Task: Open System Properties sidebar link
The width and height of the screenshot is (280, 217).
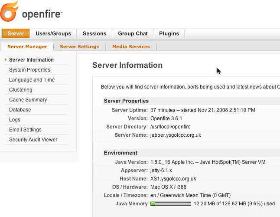Action: coord(29,70)
